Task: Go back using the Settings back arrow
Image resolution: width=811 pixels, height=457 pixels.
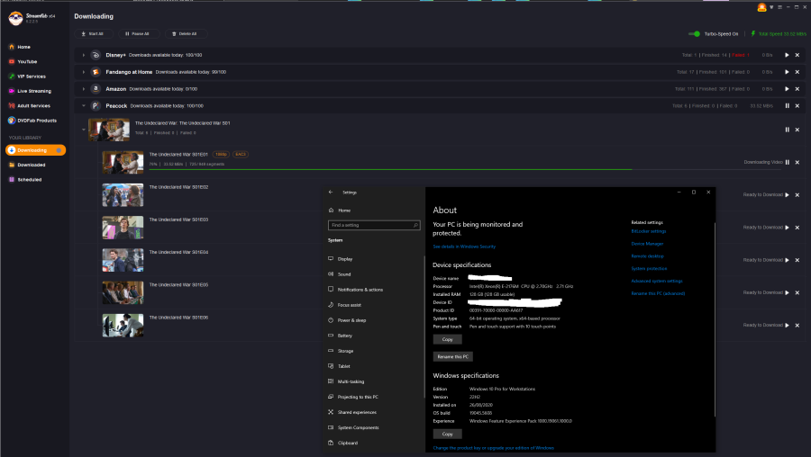Action: [331, 193]
